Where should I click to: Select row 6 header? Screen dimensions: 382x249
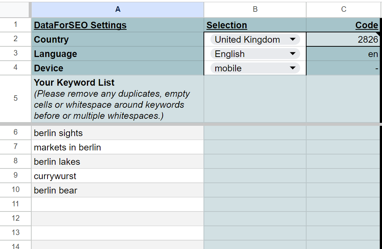pos(15,133)
